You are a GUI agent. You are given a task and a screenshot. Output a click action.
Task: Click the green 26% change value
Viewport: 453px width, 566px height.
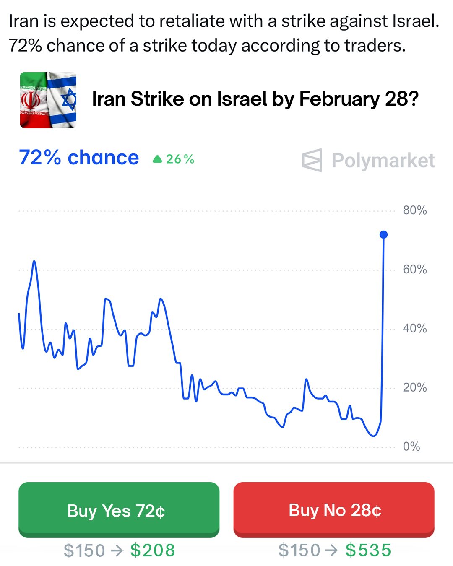pos(180,159)
